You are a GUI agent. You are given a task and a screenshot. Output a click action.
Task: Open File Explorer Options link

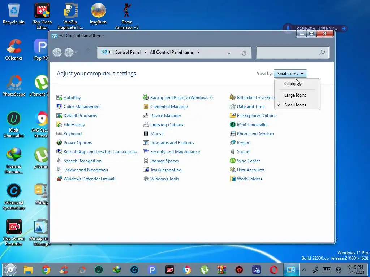257,116
